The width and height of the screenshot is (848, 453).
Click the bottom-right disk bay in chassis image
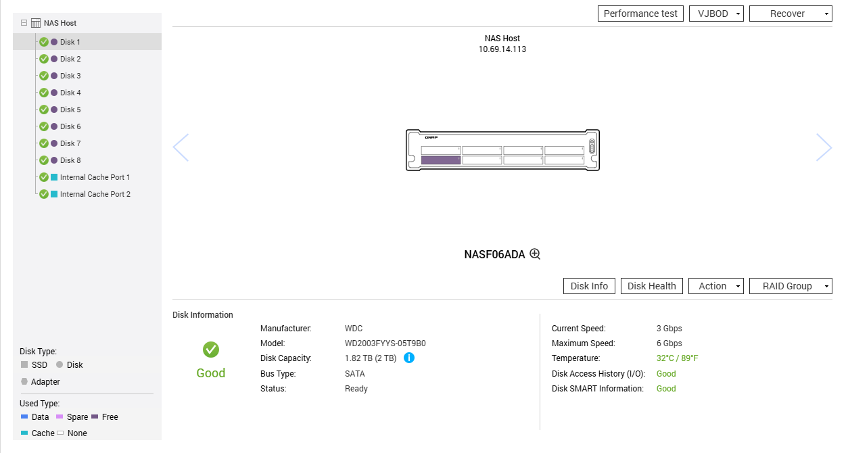coord(564,160)
